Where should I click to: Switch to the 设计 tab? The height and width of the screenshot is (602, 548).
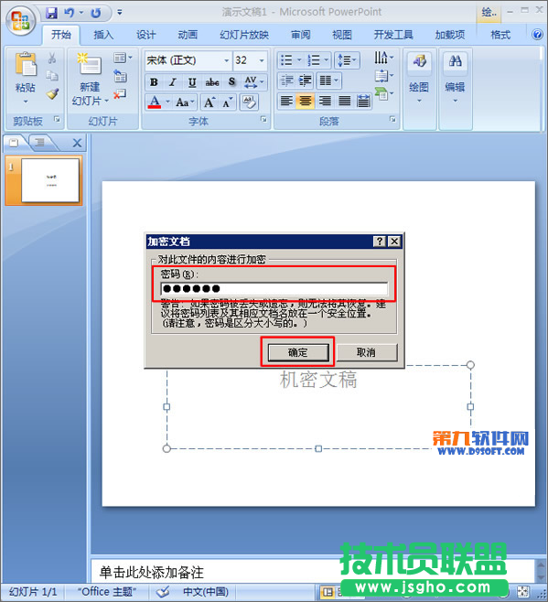[146, 35]
